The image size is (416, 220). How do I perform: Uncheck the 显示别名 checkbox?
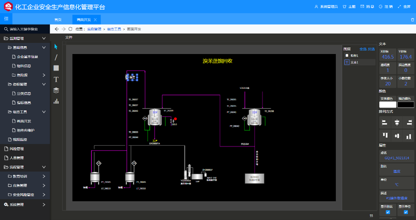coord(388,212)
